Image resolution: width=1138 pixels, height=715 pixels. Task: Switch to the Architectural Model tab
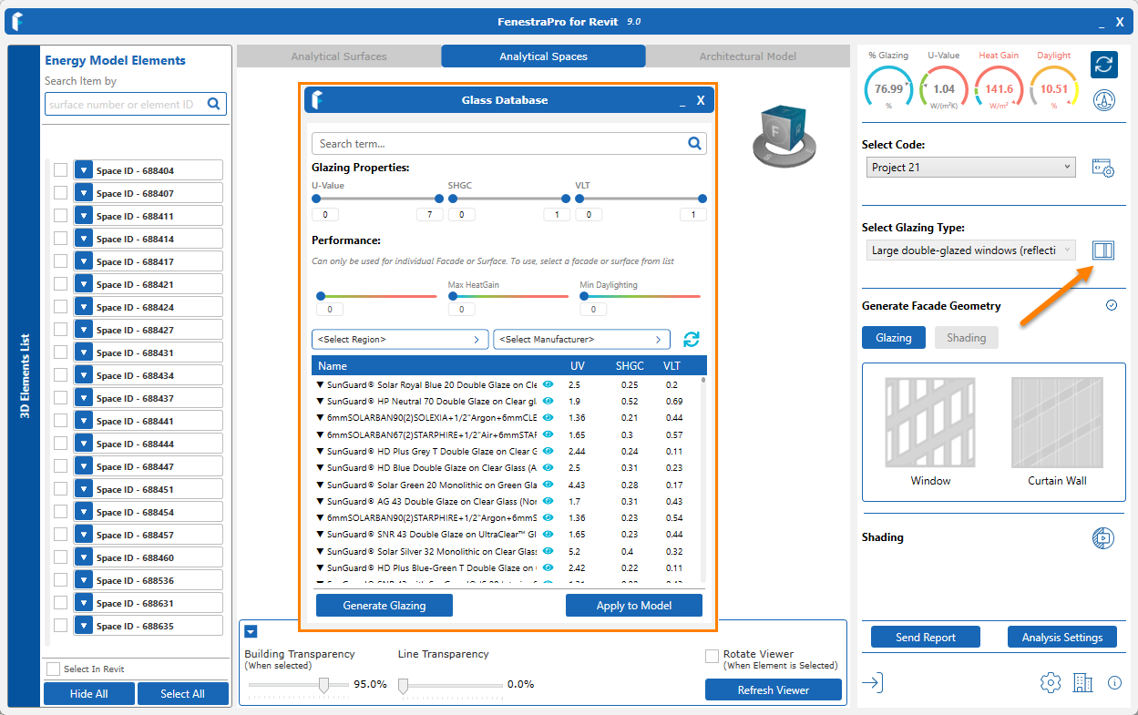747,56
